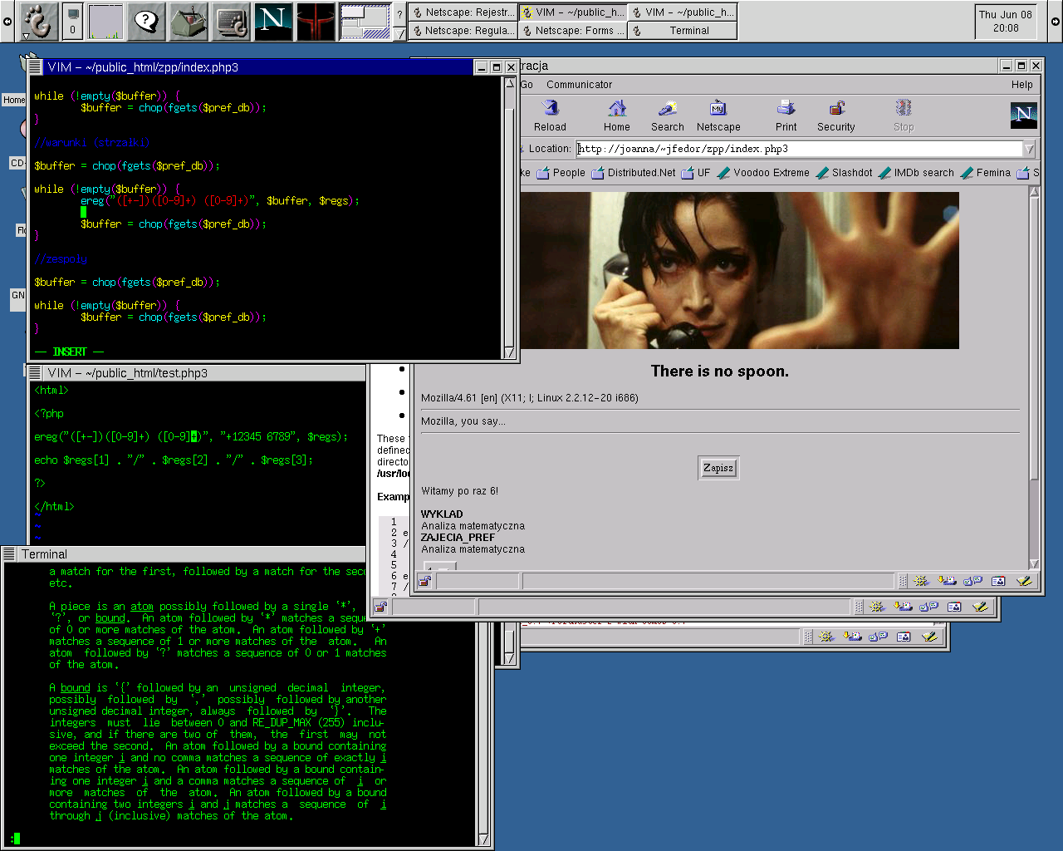Open Composer in second Netscape window's bar
Screen dimensions: 1063x851
981,607
